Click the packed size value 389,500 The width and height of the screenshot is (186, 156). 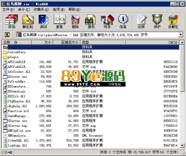72,106
